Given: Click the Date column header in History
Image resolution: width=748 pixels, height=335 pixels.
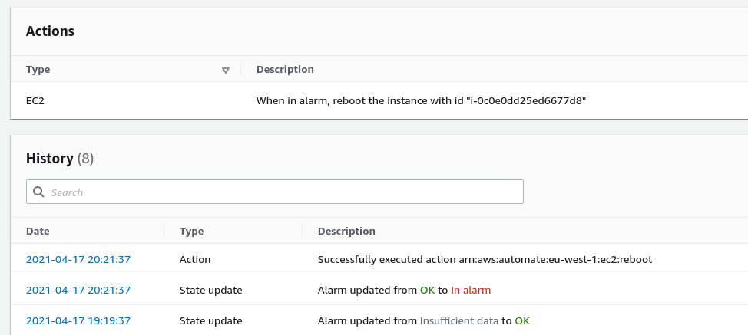Looking at the screenshot, I should (x=38, y=231).
